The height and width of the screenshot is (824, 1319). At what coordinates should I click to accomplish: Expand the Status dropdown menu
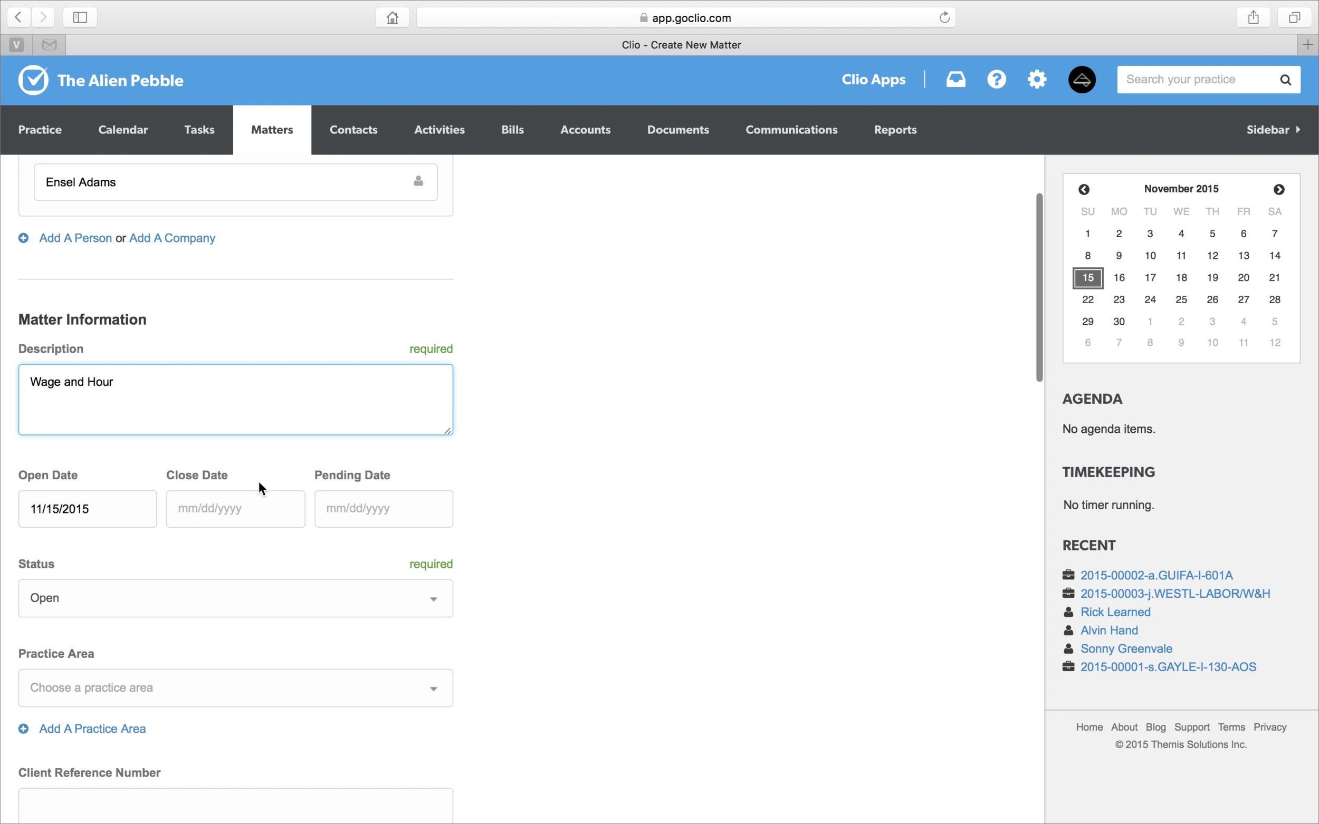click(235, 597)
